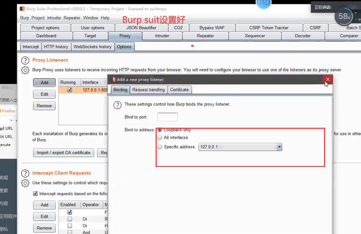Toggle Intercept requests based on the following rules
Image resolution: width=361 pixels, height=234 pixels.
(x=35, y=194)
